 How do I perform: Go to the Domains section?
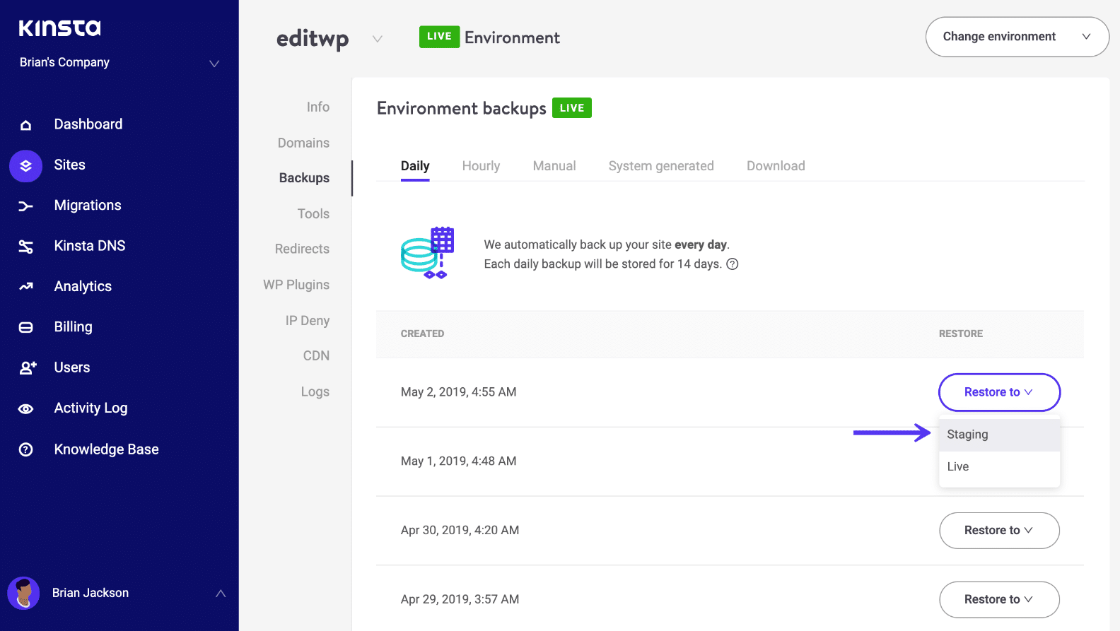(x=303, y=143)
